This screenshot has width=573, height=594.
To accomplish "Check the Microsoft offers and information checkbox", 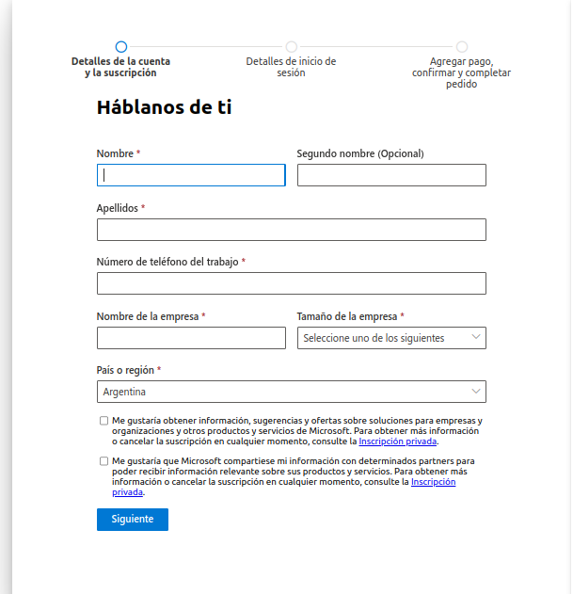I will 103,421.
